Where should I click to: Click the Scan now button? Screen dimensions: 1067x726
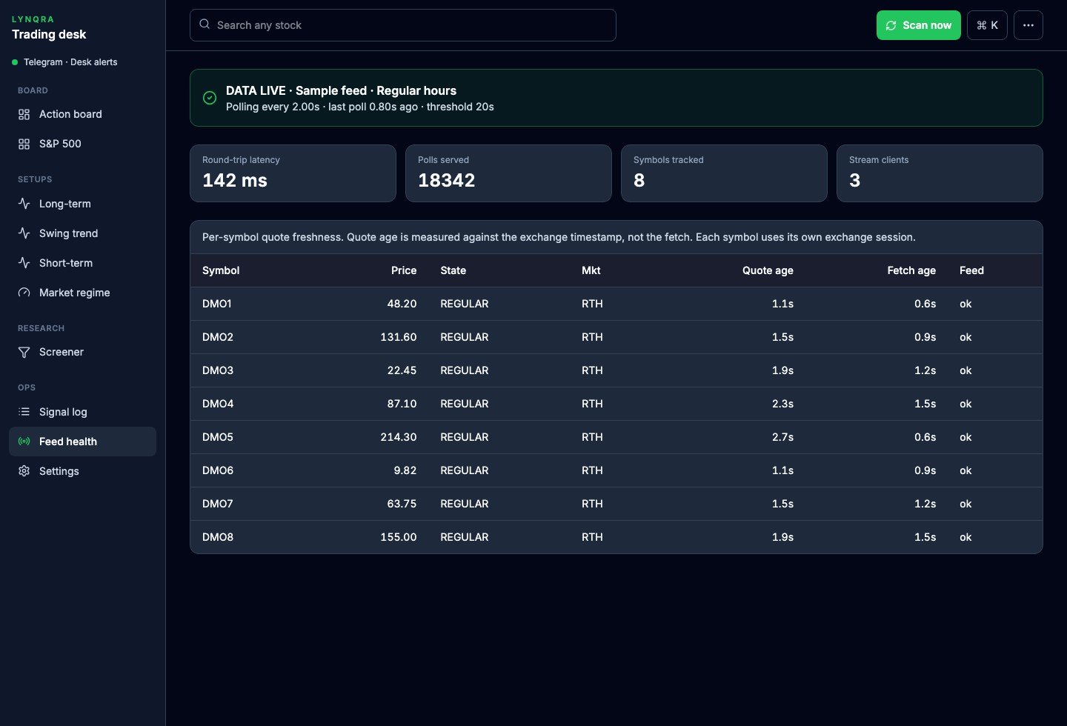(919, 25)
